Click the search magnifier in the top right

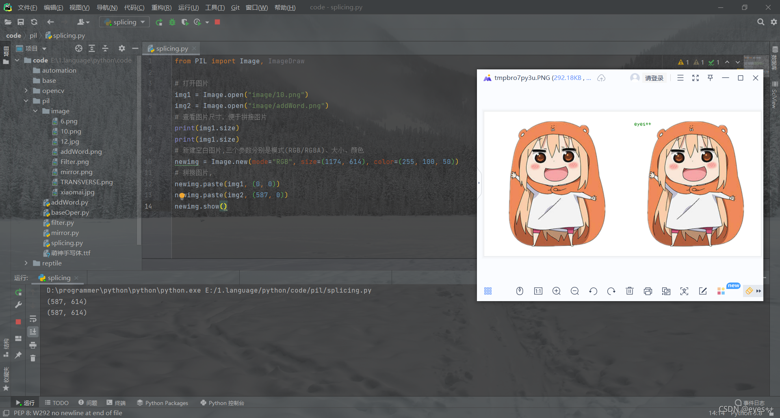coord(760,22)
